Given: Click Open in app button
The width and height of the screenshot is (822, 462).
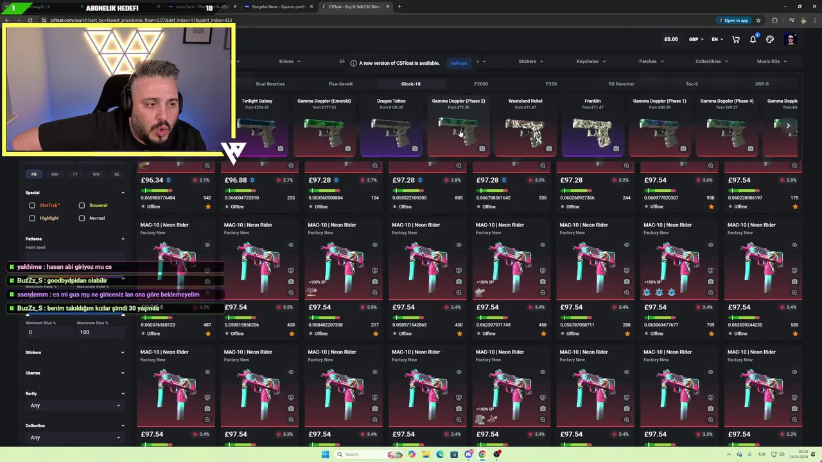Looking at the screenshot, I should (x=733, y=20).
